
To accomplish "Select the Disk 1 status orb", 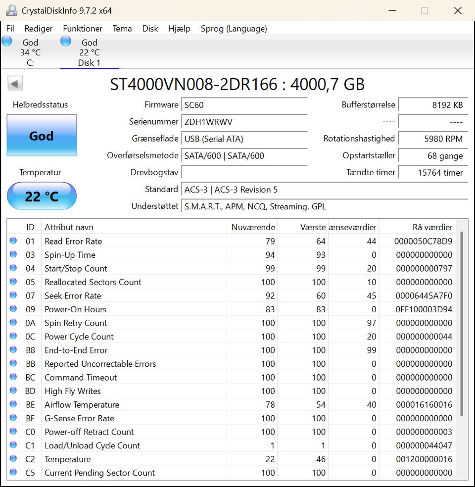I will pyautogui.click(x=66, y=42).
